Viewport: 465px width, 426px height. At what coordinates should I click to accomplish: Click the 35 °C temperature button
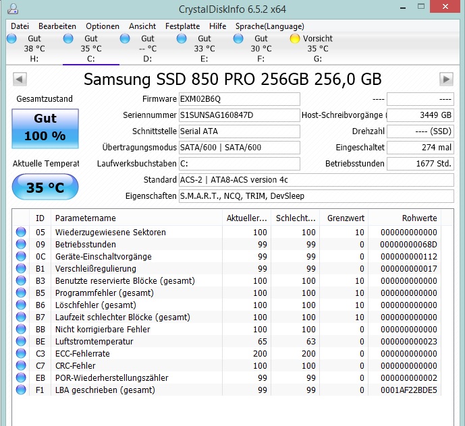click(45, 187)
